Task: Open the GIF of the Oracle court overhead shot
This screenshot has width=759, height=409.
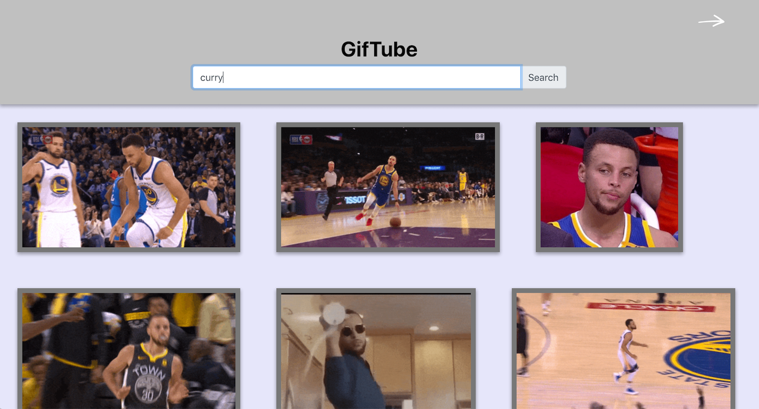Action: 624,348
